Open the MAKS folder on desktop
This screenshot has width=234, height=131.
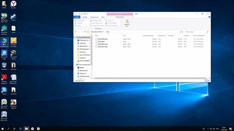click(4, 4)
